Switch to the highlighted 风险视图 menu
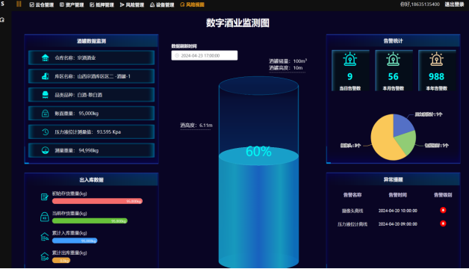The width and height of the screenshot is (469, 269). click(193, 4)
